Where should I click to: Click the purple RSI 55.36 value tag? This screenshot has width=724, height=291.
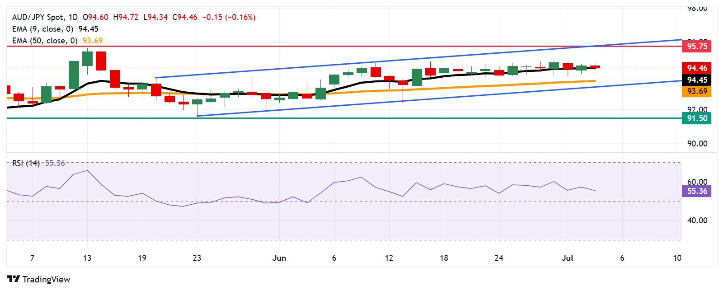click(696, 191)
